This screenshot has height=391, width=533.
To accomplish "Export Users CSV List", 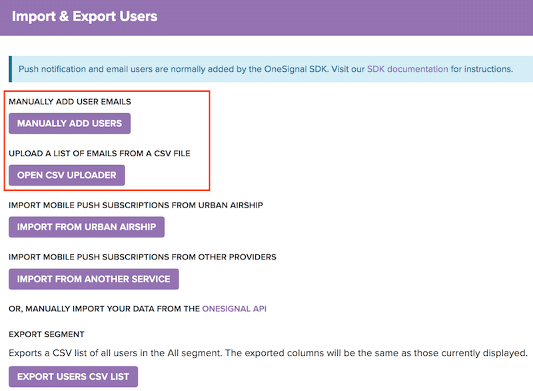I will [x=73, y=377].
